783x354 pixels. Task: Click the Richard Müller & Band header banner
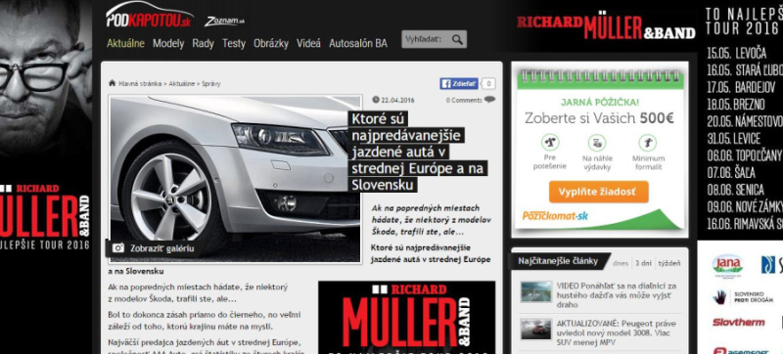(x=606, y=27)
